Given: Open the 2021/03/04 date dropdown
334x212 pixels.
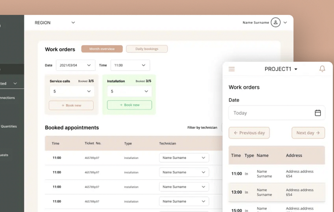Looking at the screenshot, I should pyautogui.click(x=75, y=65).
